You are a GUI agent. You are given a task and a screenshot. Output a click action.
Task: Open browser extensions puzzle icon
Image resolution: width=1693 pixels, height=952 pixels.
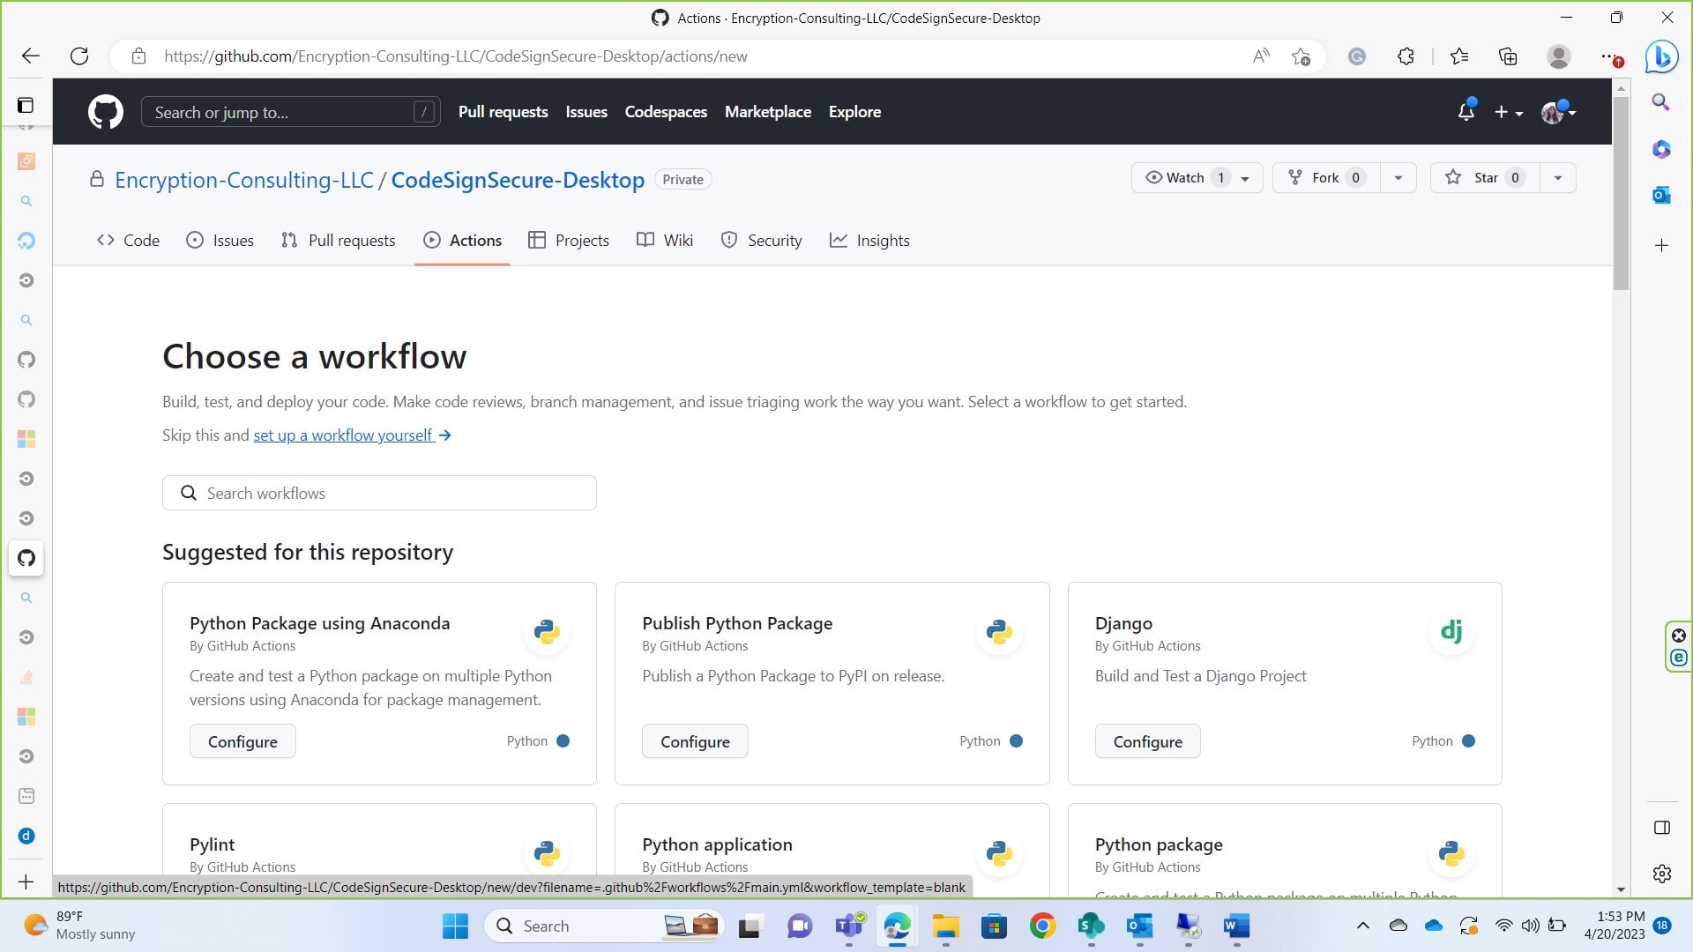click(1406, 56)
